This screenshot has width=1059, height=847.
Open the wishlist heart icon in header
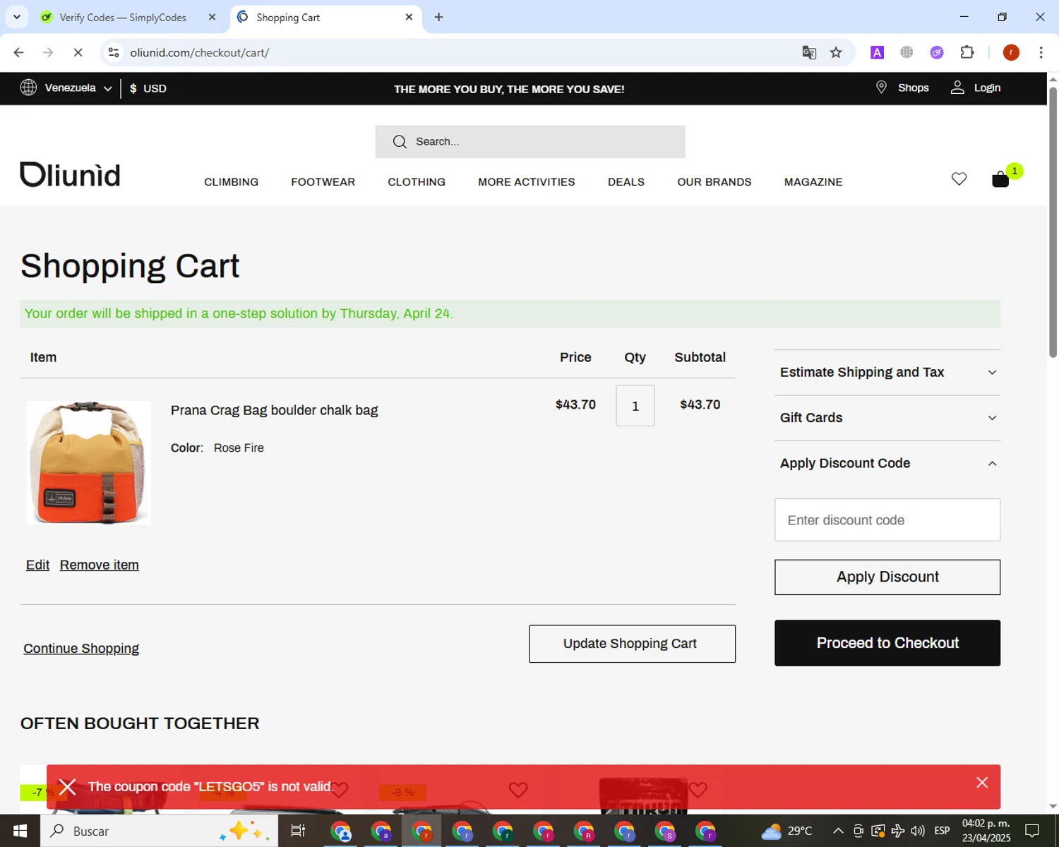coord(959,179)
